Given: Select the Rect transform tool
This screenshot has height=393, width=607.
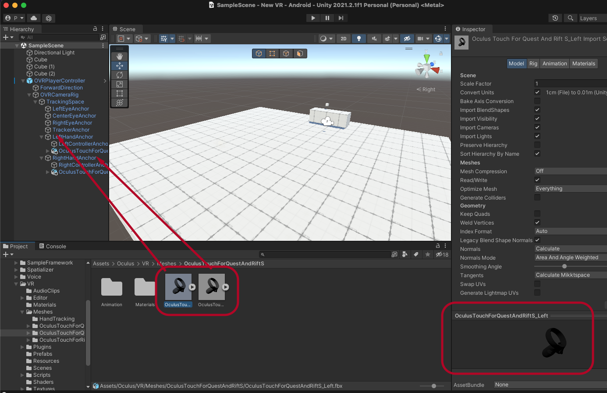Looking at the screenshot, I should (x=119, y=93).
